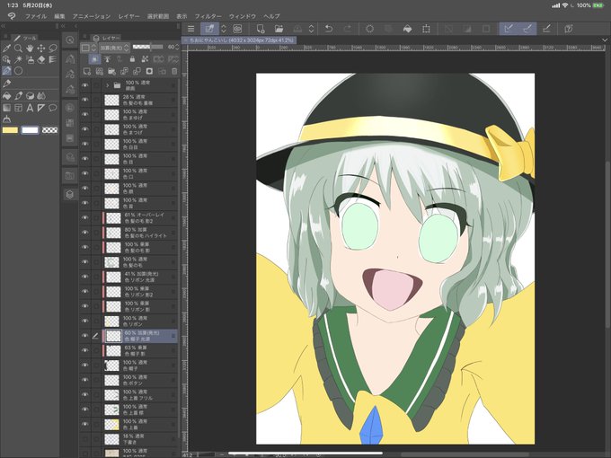Select the Move layer tool
Image resolution: width=611 pixels, height=458 pixels.
(41, 48)
